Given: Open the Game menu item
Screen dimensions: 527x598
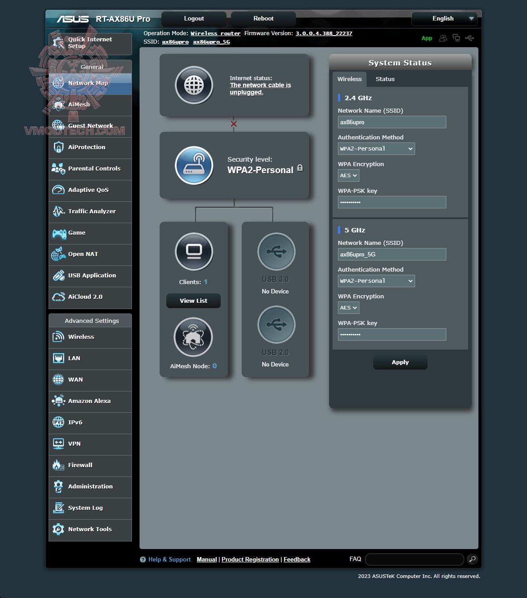Looking at the screenshot, I should point(90,233).
